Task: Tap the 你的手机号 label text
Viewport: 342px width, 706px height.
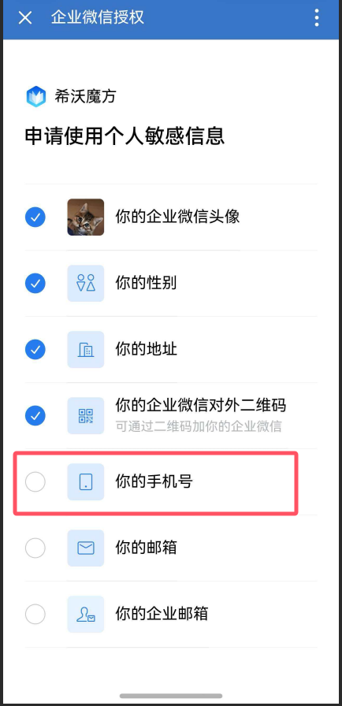Action: (154, 481)
